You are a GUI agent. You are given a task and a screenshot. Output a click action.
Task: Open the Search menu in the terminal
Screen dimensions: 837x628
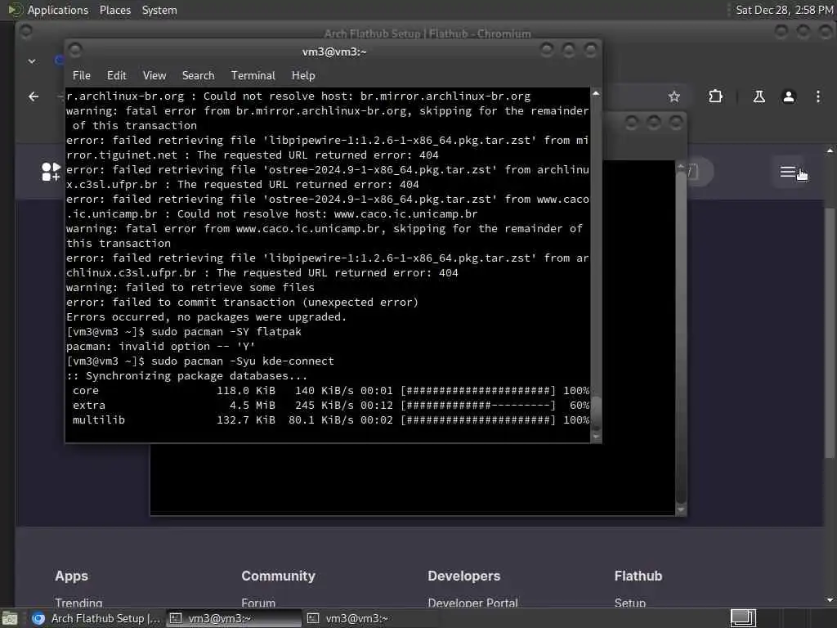coord(198,75)
